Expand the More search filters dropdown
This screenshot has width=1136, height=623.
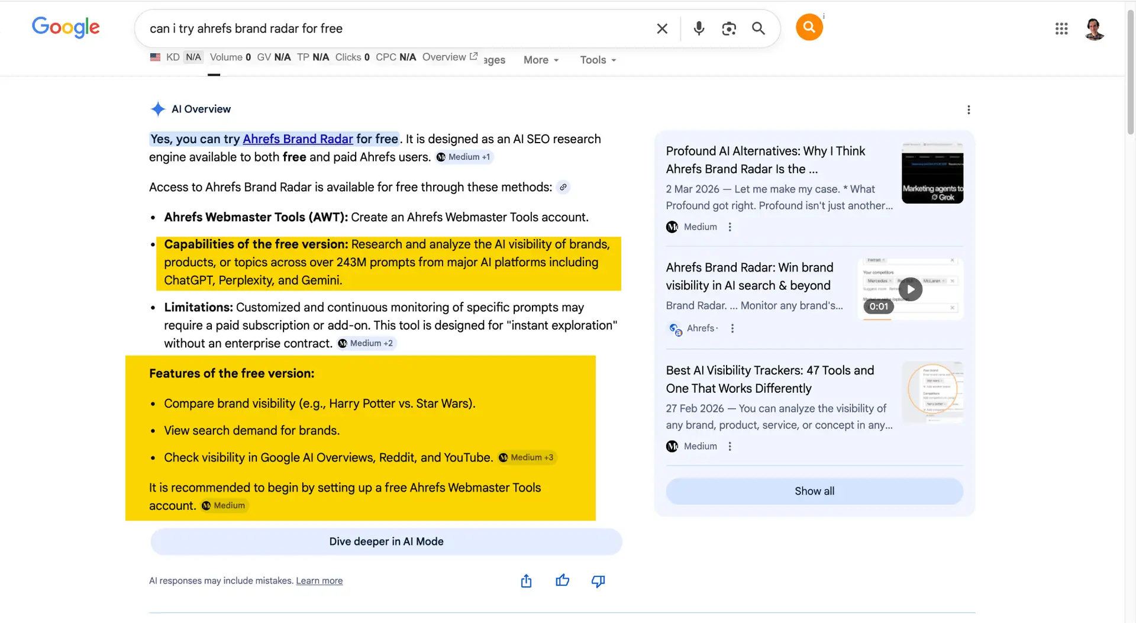[x=541, y=60]
